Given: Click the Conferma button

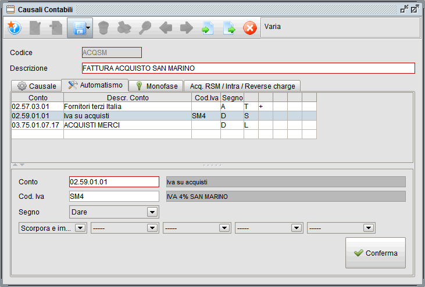Looking at the screenshot, I should (376, 253).
